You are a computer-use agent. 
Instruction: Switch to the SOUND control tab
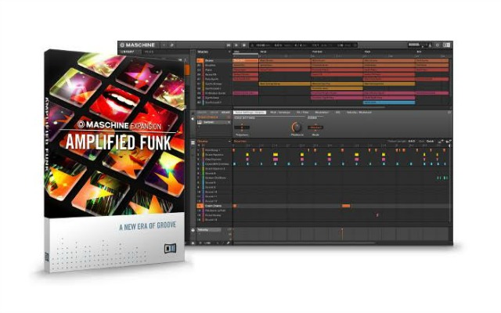225,113
